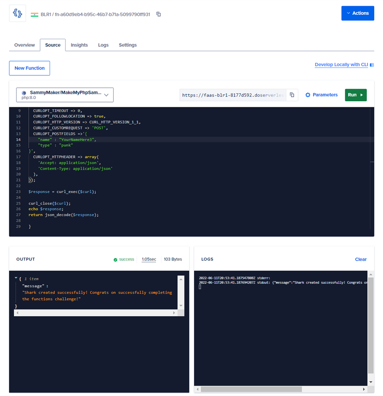Copy the function URL
The height and width of the screenshot is (396, 383).
coord(292,95)
